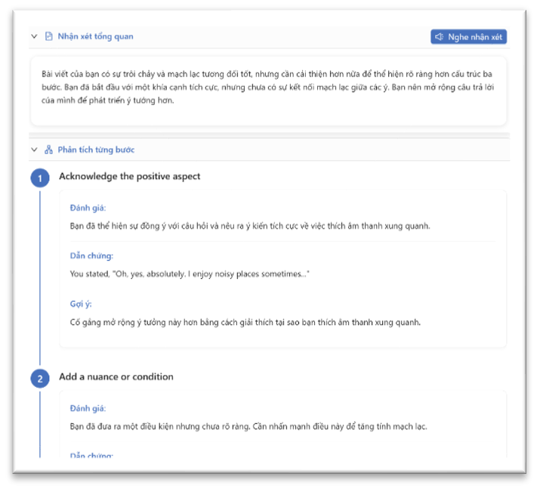
Task: Click the step 1 number circle
Action: tap(39, 178)
